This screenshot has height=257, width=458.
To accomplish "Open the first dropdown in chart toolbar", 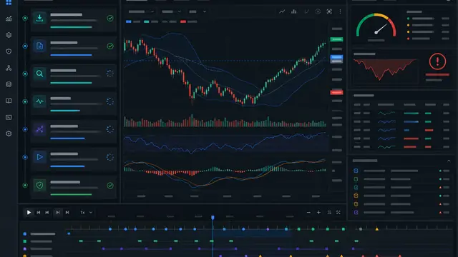I will (x=141, y=11).
